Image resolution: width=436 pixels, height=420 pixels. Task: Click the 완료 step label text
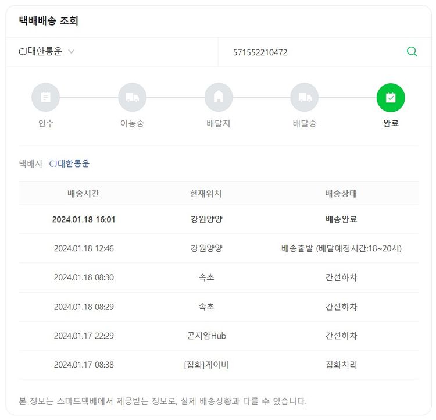(391, 123)
